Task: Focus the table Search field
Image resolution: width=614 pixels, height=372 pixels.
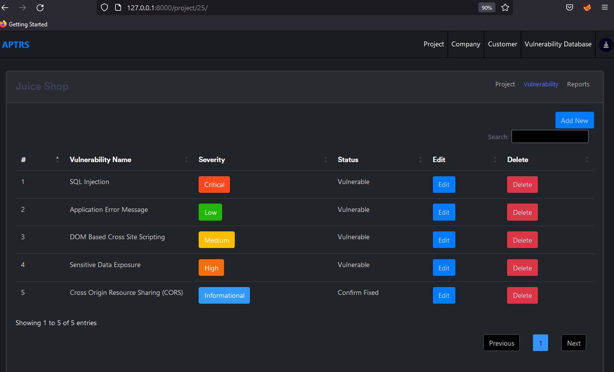Action: pyautogui.click(x=550, y=137)
